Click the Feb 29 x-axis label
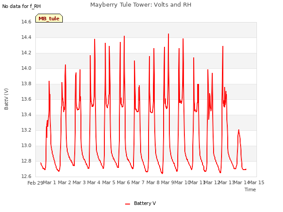The image size is (283, 212). (x=35, y=183)
